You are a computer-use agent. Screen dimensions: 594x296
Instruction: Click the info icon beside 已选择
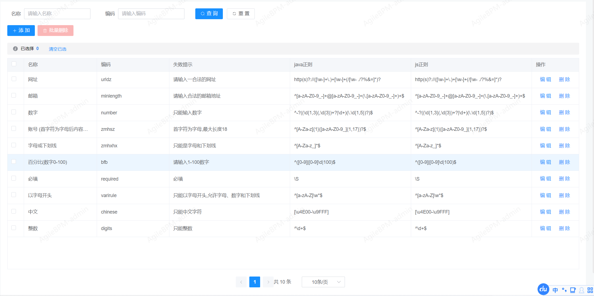click(15, 49)
